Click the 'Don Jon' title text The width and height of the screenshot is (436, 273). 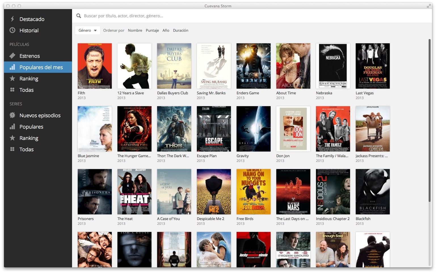point(283,156)
